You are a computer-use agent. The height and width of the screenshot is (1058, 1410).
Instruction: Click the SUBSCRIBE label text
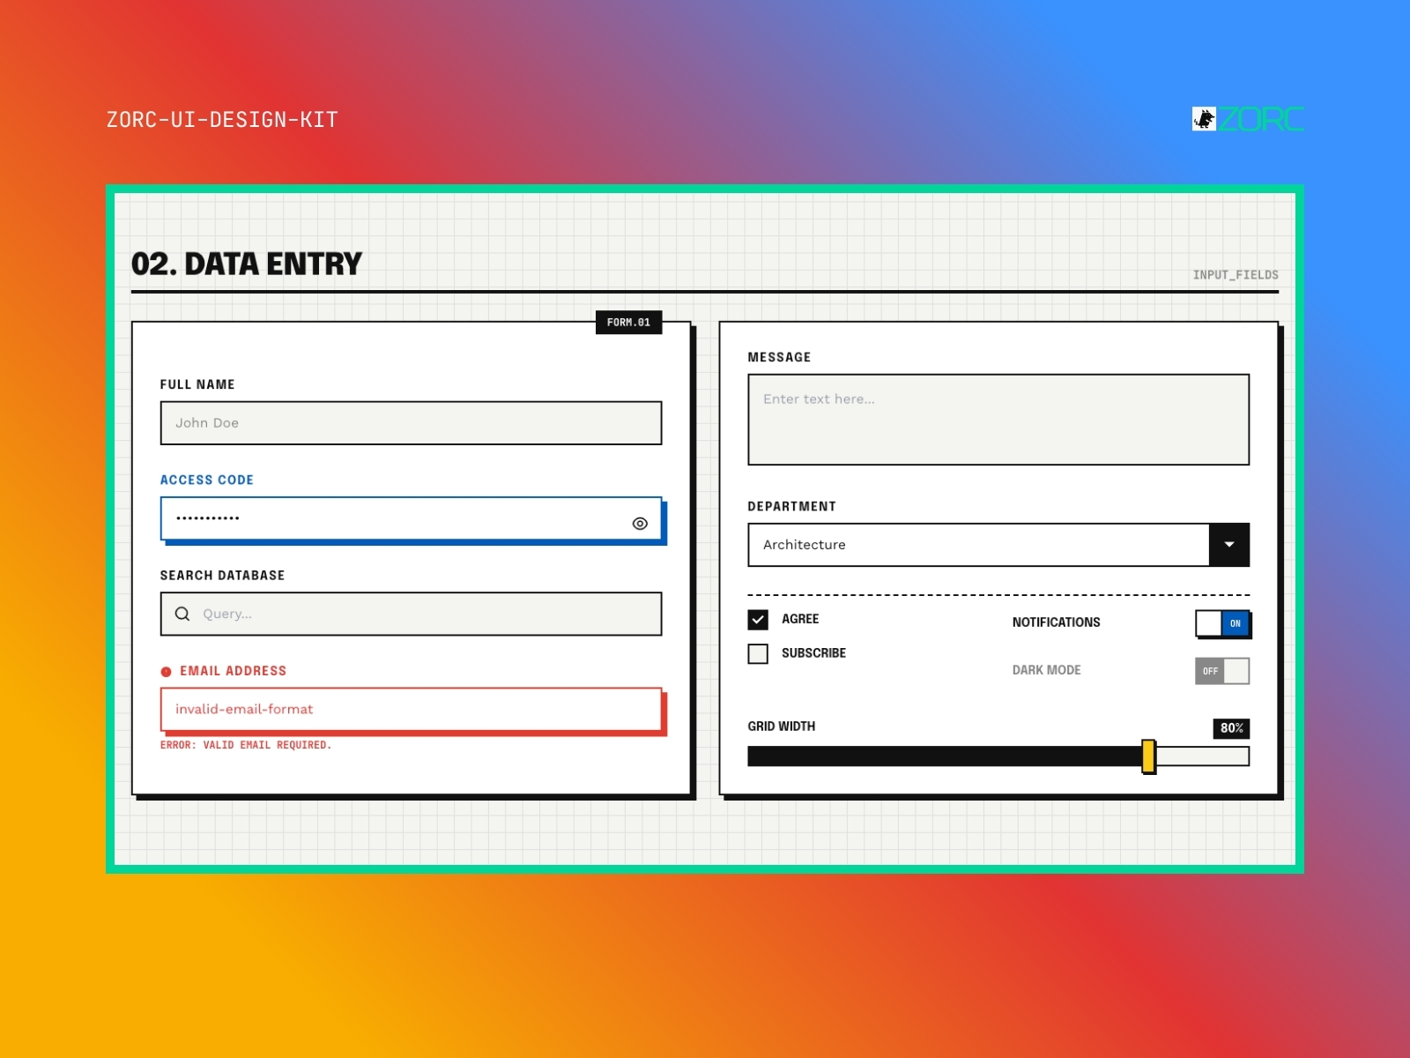813,653
